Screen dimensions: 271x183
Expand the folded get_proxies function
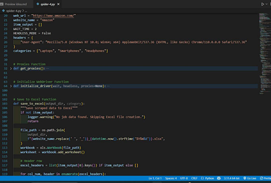click(11, 69)
